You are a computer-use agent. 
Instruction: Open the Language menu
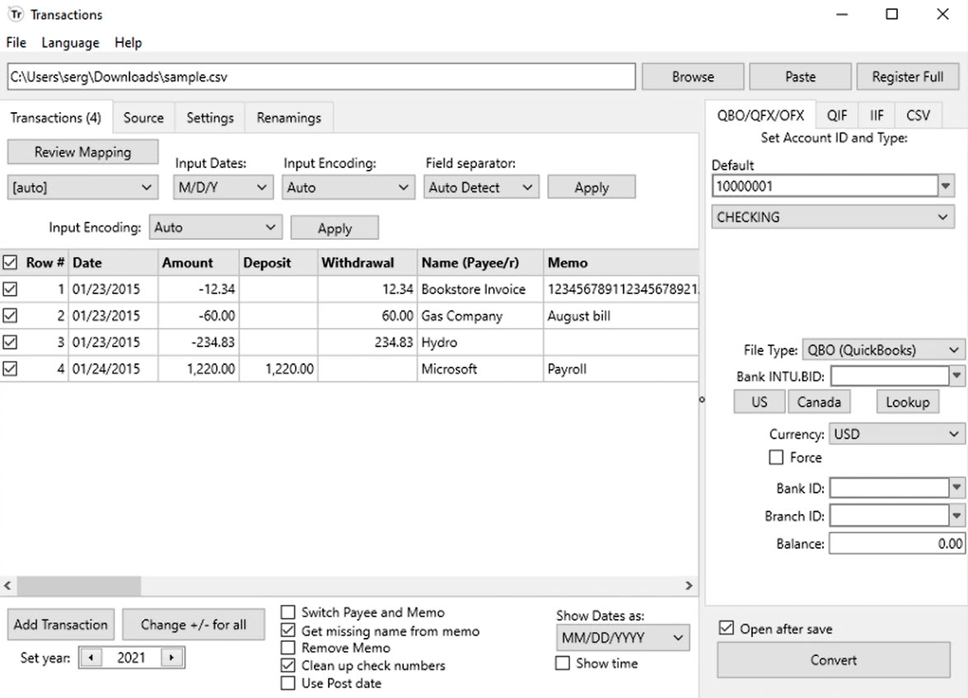click(70, 43)
